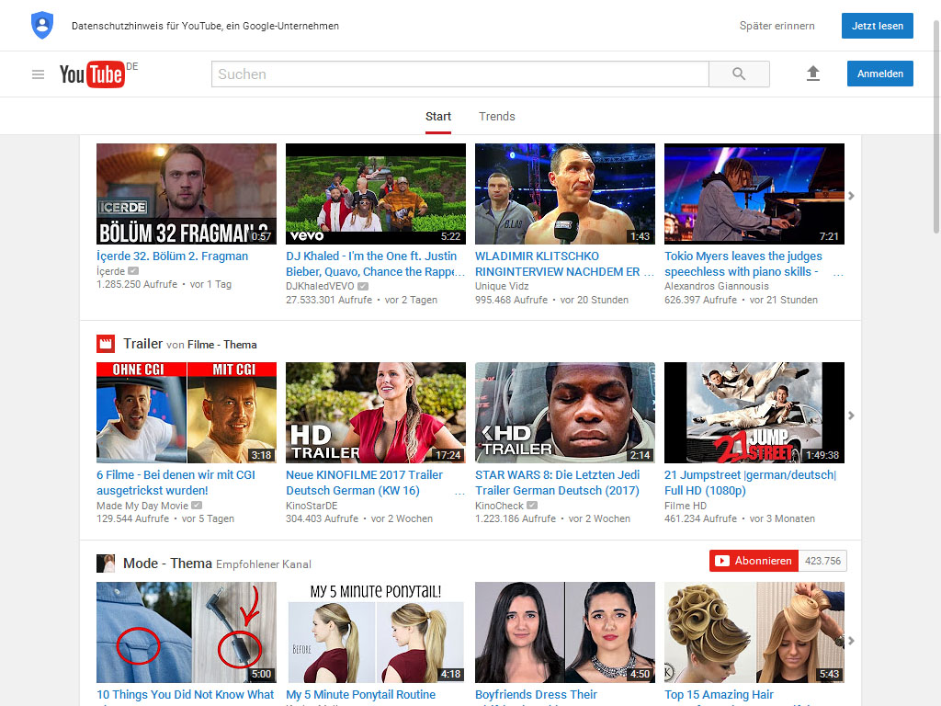This screenshot has height=706, width=941.
Task: Open the DJ Khaled - I'm the One title link
Action: tap(375, 264)
